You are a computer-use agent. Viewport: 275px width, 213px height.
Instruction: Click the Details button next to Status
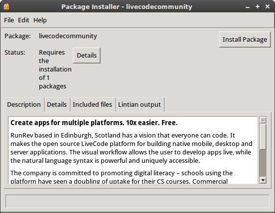pyautogui.click(x=87, y=56)
